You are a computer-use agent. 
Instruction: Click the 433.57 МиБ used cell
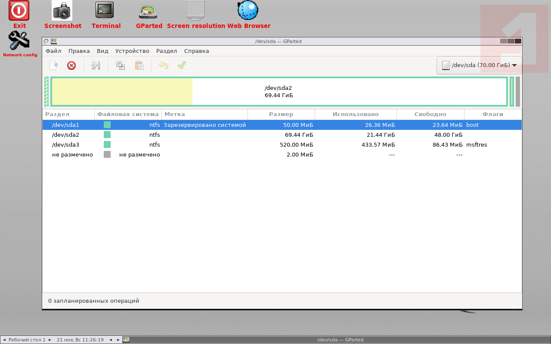(378, 144)
